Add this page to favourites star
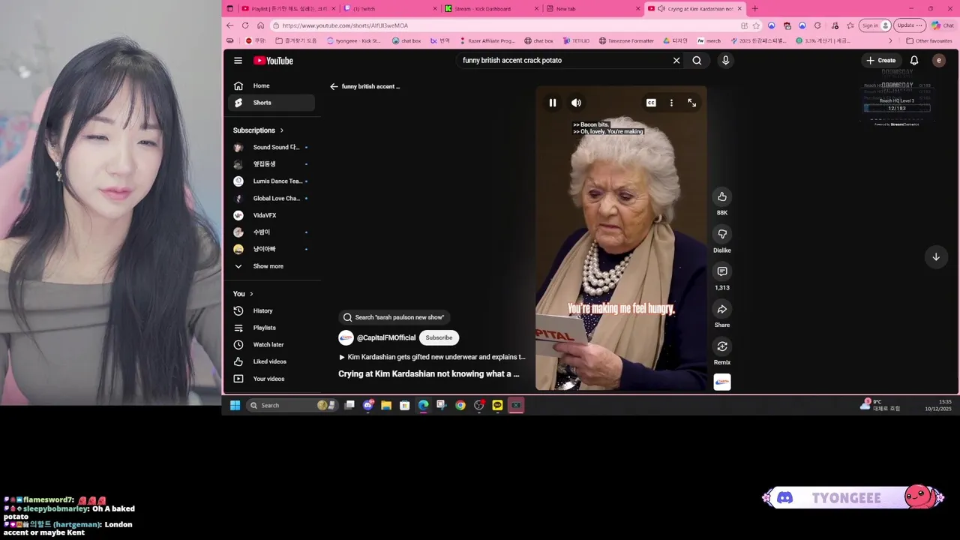This screenshot has height=540, width=960. tap(756, 25)
